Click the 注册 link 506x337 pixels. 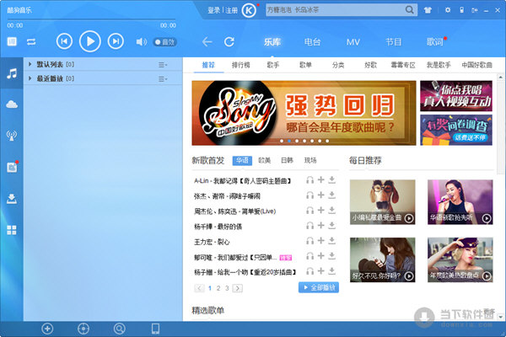coord(231,10)
